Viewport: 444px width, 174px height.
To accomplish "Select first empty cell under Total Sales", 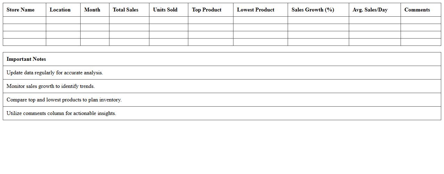I will pyautogui.click(x=129, y=20).
